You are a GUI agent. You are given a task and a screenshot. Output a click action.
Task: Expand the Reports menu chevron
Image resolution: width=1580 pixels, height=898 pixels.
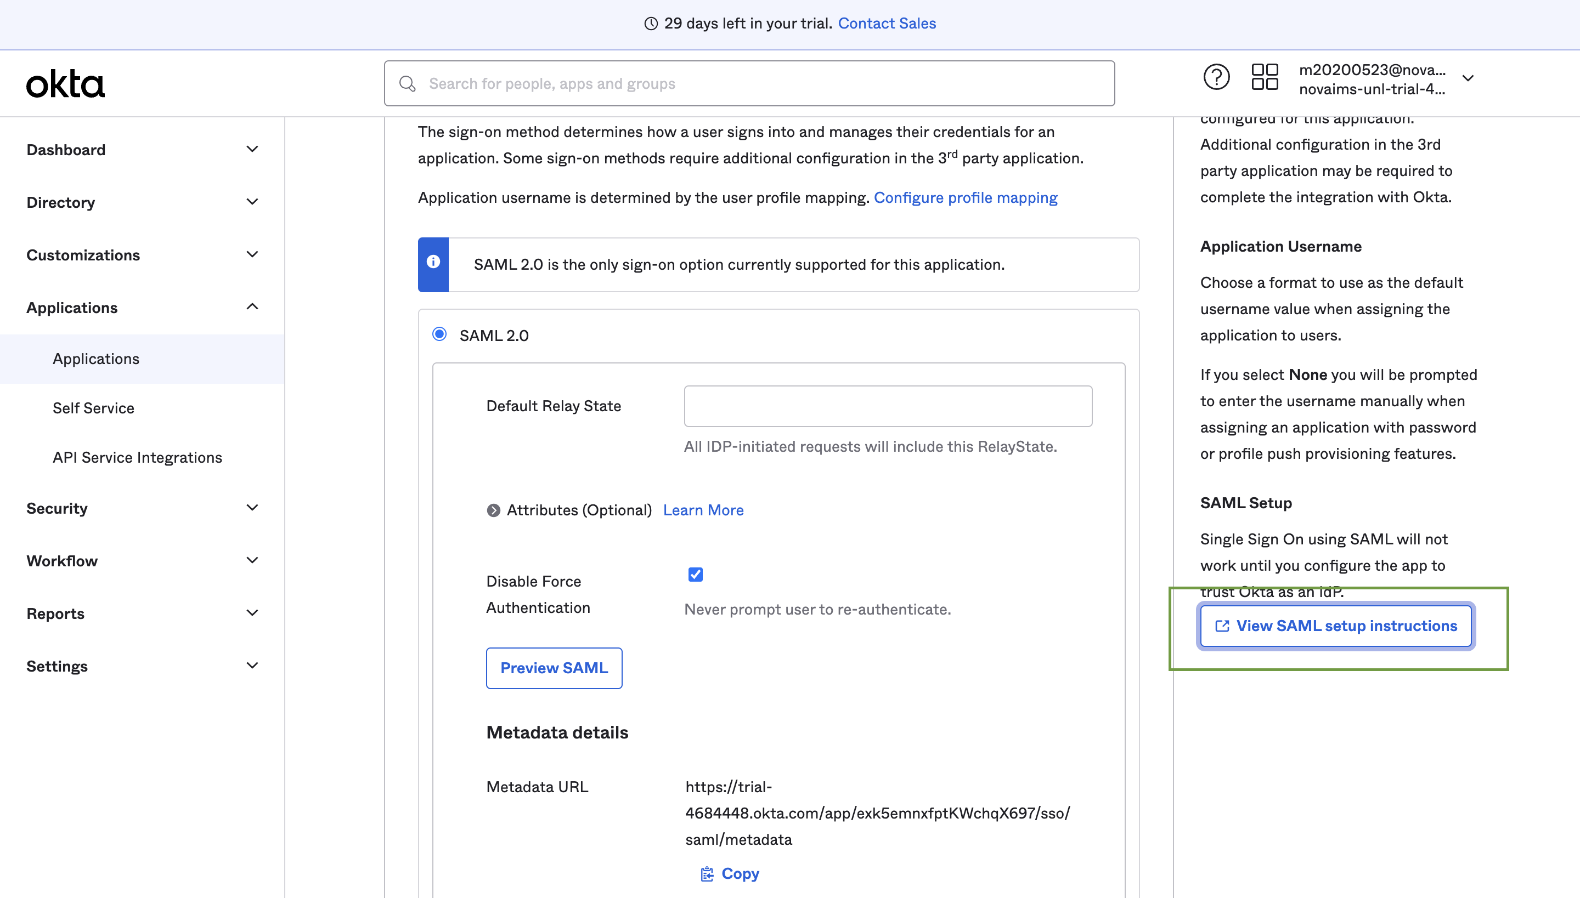click(x=252, y=613)
